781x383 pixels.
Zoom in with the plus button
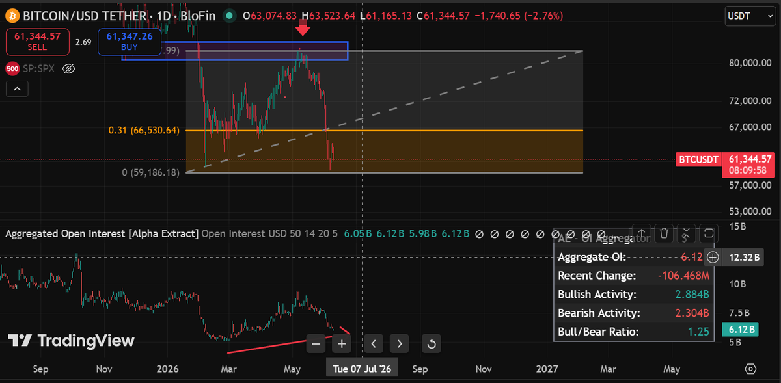[x=342, y=343]
